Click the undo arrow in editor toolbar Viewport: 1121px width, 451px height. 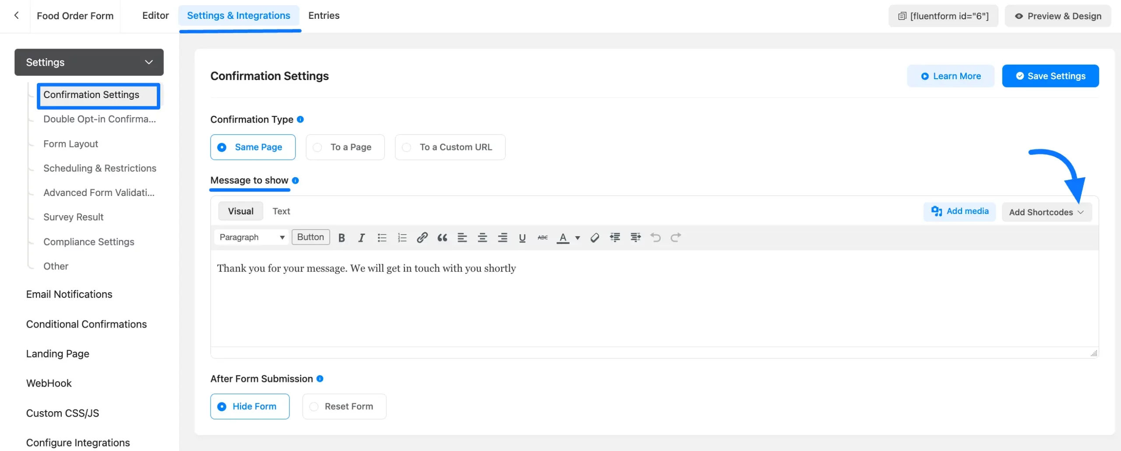[x=656, y=238]
